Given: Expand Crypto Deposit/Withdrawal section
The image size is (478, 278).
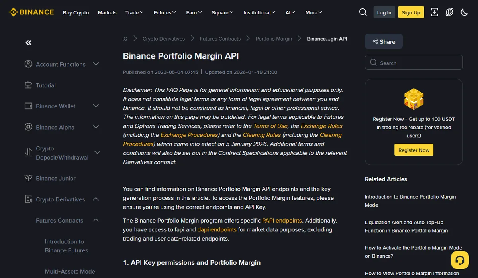Looking at the screenshot, I should pyautogui.click(x=97, y=152).
